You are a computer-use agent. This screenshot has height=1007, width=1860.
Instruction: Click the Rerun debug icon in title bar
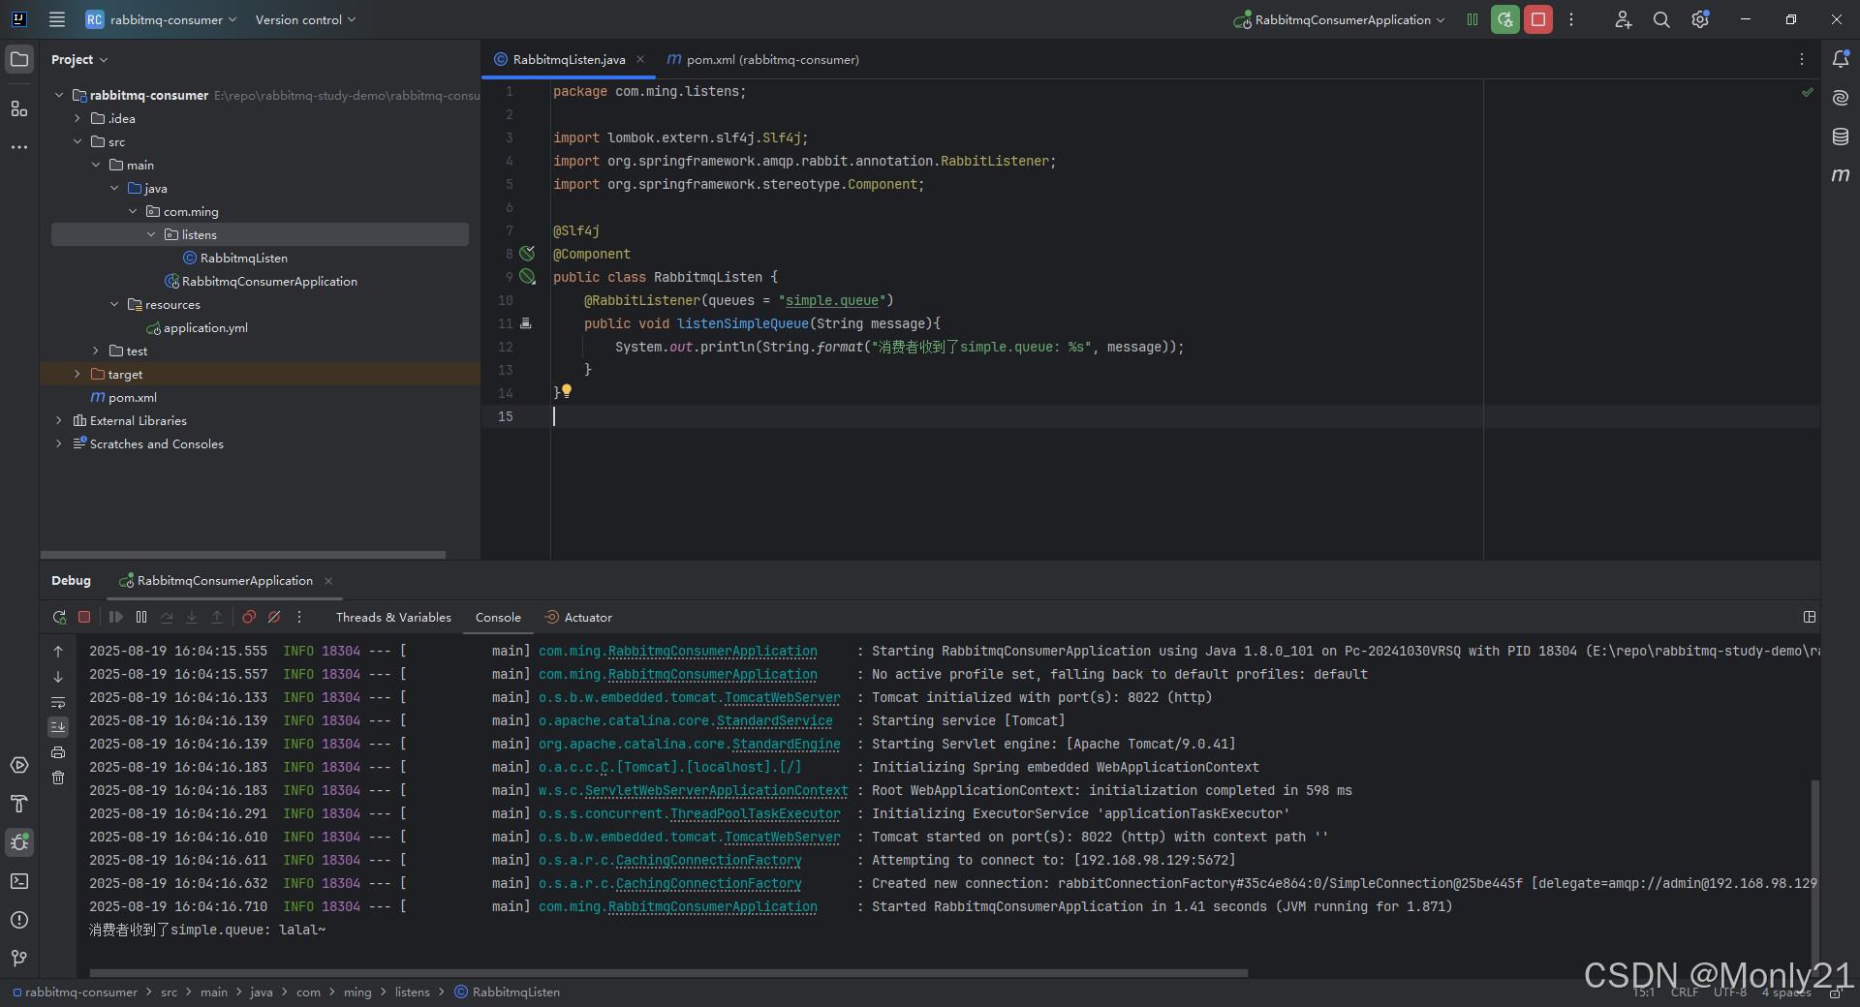click(1505, 19)
